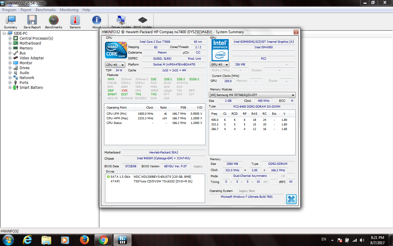Open the Samsung memory module dropdown
393x246 pixels.
tap(252, 95)
